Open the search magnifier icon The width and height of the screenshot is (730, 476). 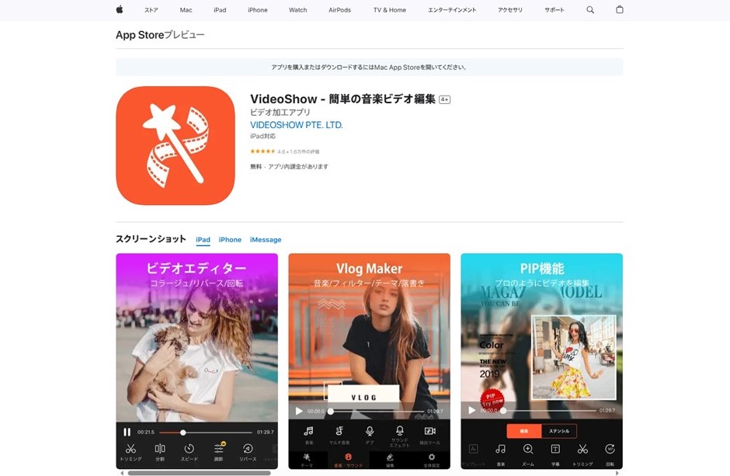[x=590, y=10]
